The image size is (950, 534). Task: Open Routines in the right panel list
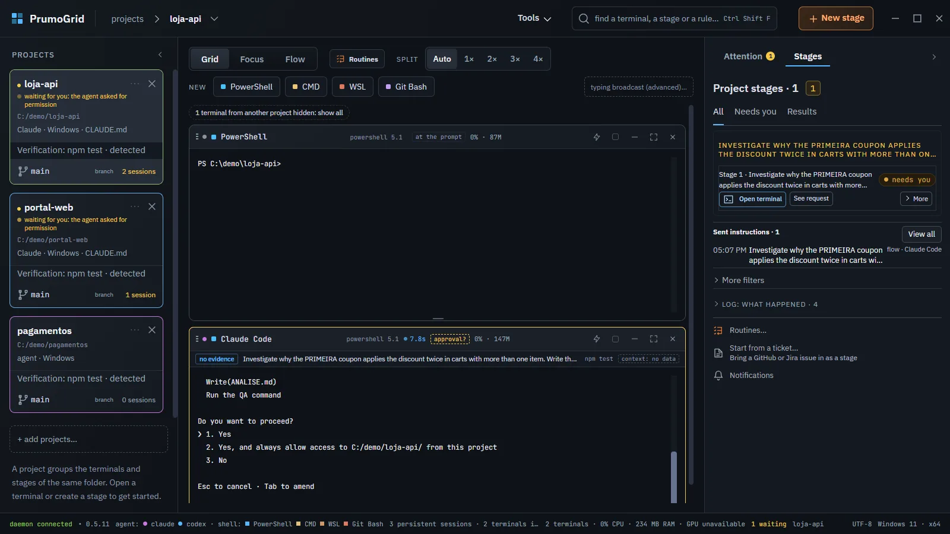click(748, 330)
